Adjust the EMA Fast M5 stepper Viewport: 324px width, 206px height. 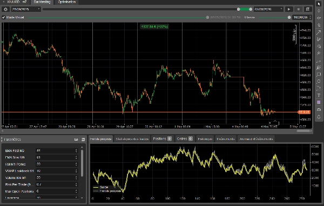pyautogui.click(x=76, y=150)
